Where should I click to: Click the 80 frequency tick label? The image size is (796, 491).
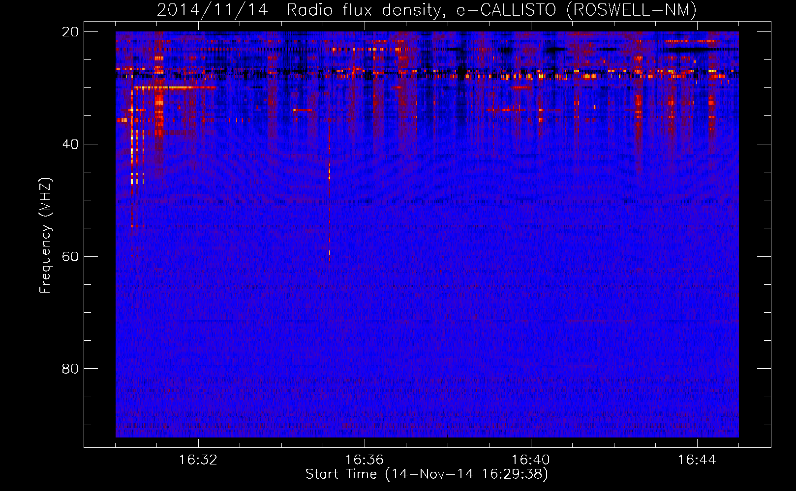point(70,369)
